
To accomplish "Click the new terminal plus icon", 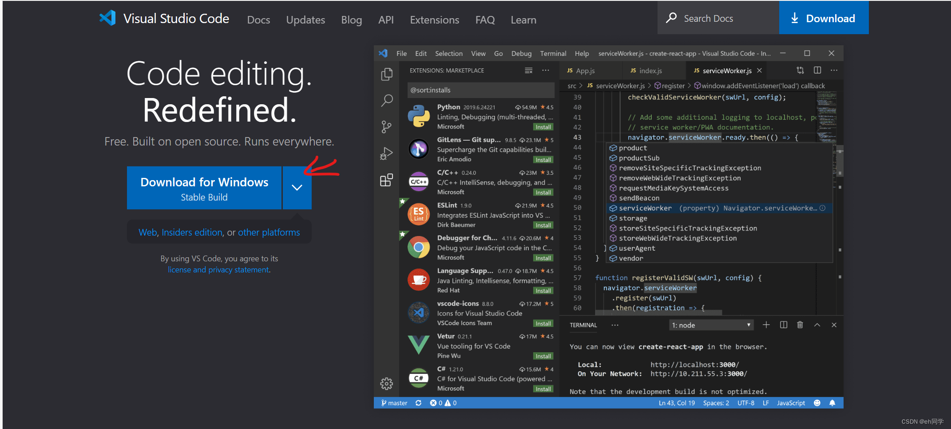I will tap(766, 325).
